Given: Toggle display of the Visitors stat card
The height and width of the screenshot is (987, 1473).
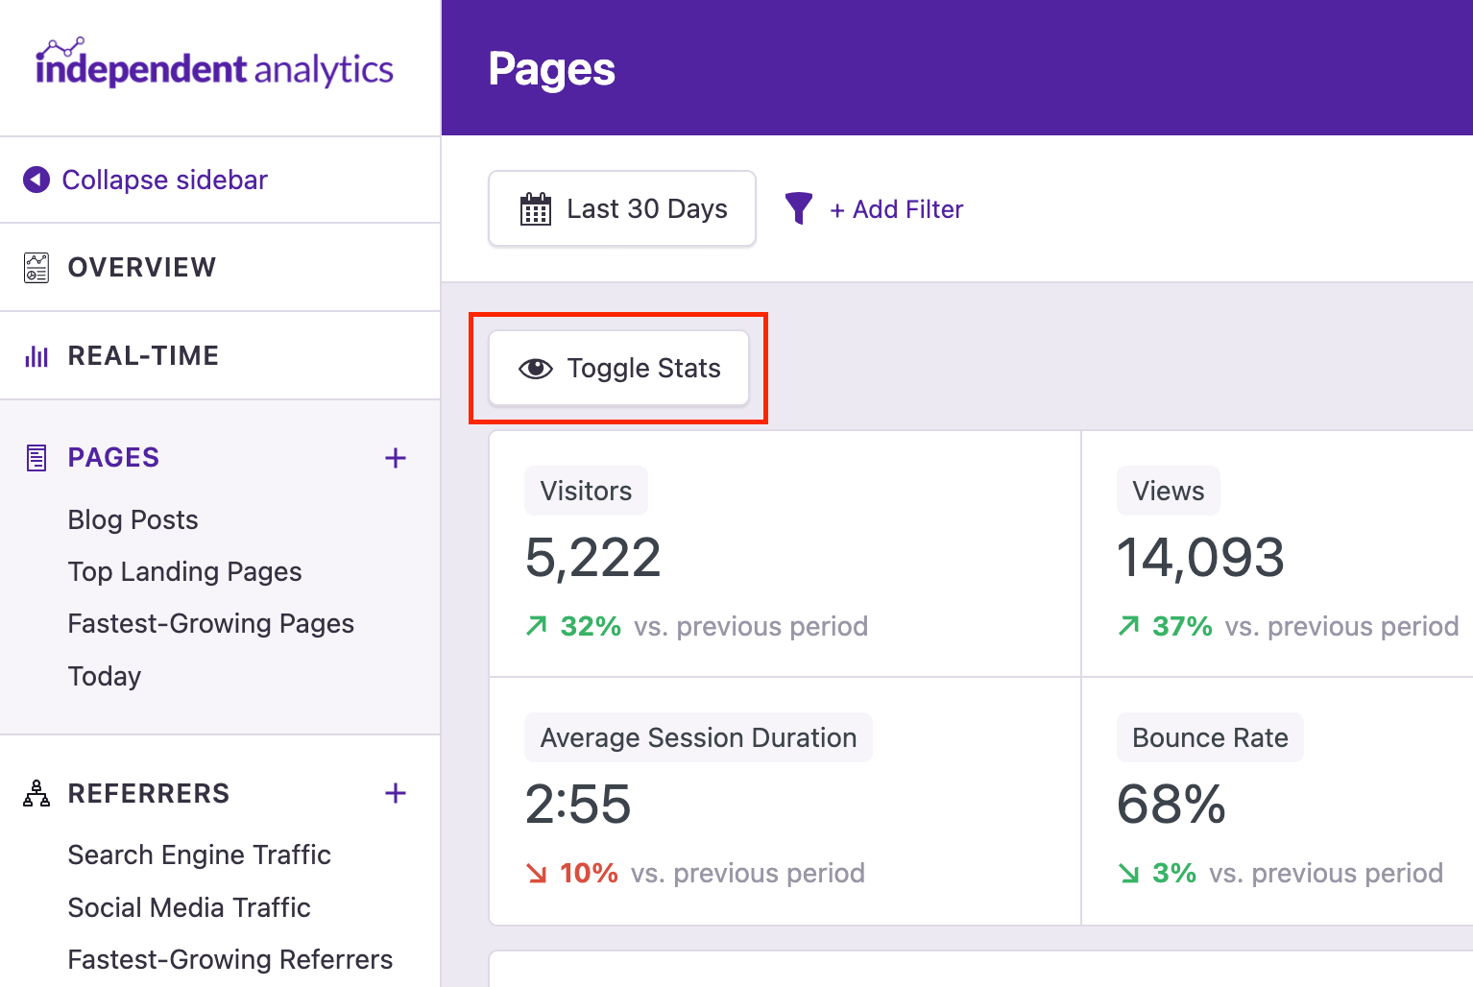Looking at the screenshot, I should click(586, 491).
